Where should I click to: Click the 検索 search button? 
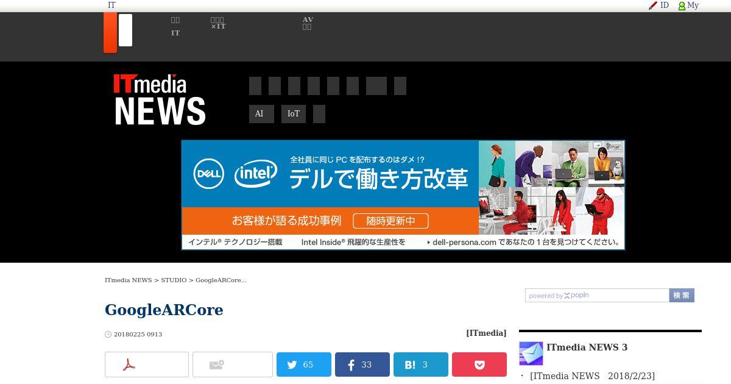click(682, 296)
